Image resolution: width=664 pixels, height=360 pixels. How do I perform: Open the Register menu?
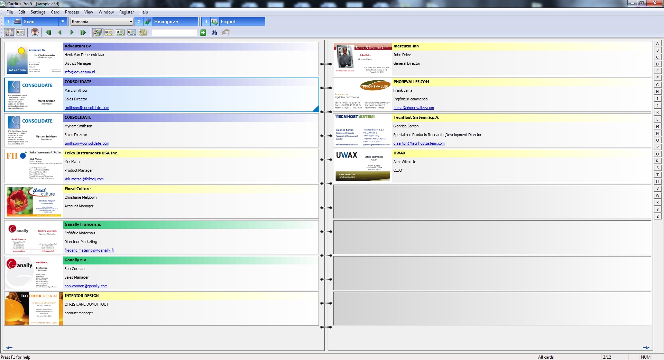pyautogui.click(x=126, y=12)
